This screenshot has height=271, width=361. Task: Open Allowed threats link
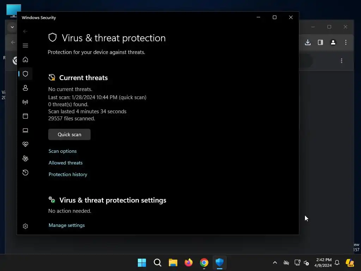tap(65, 163)
